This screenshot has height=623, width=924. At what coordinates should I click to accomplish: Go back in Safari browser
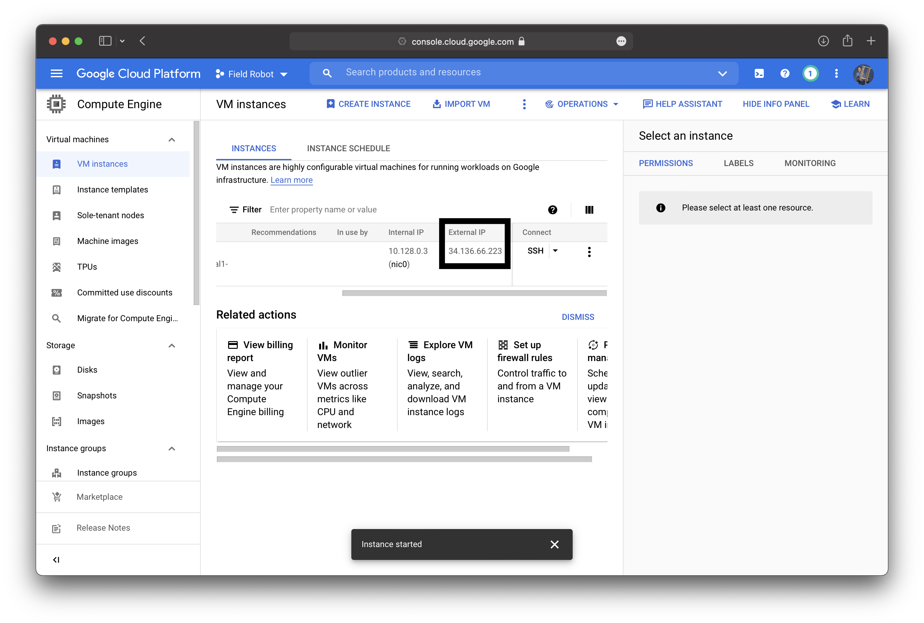[143, 41]
